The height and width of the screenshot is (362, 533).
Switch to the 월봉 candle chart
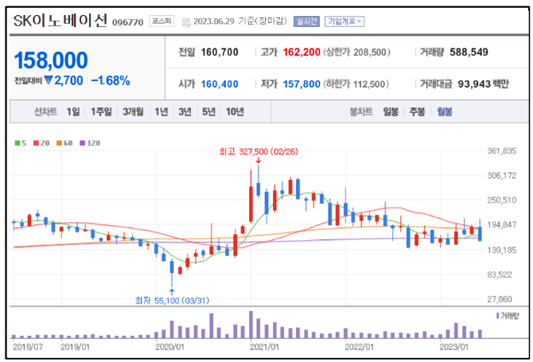tap(445, 111)
